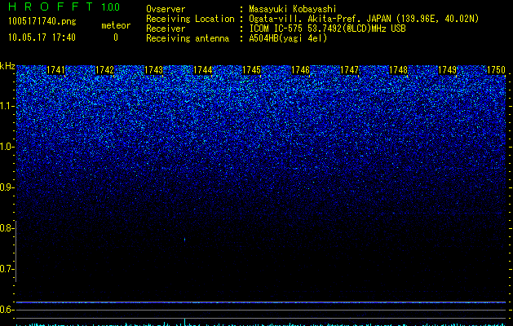Click the 1743 time marker

tap(153, 70)
